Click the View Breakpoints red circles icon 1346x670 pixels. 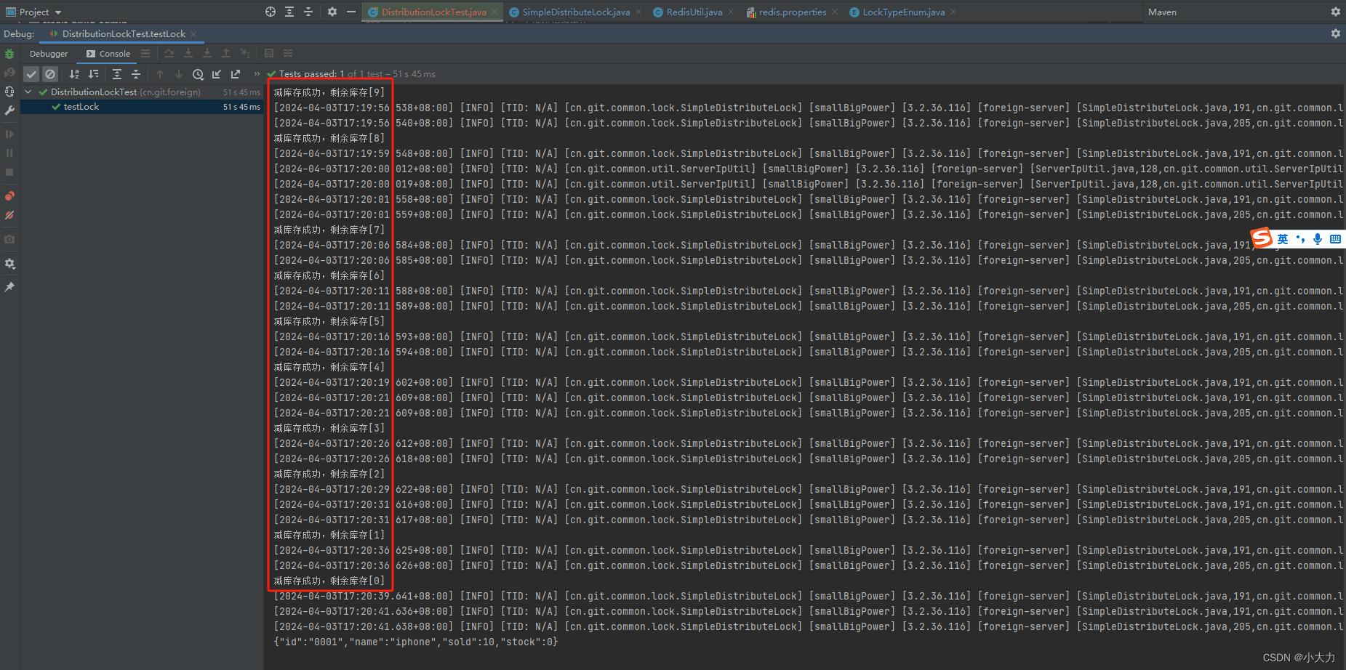9,196
